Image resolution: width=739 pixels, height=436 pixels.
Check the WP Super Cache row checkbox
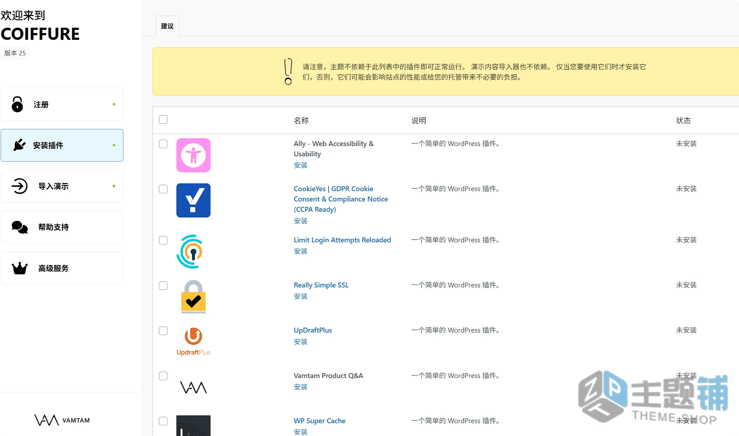point(163,421)
